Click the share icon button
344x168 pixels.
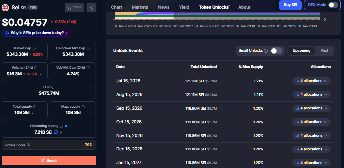(x=91, y=8)
